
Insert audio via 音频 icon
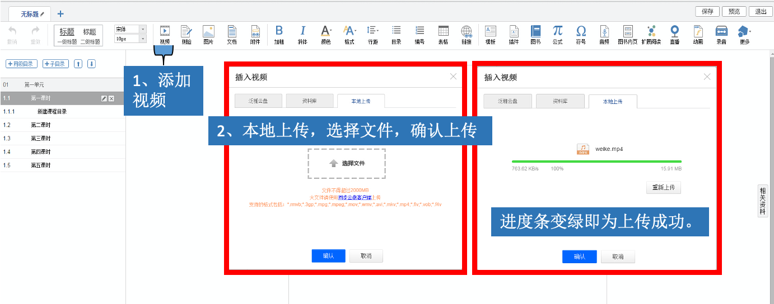coord(604,31)
